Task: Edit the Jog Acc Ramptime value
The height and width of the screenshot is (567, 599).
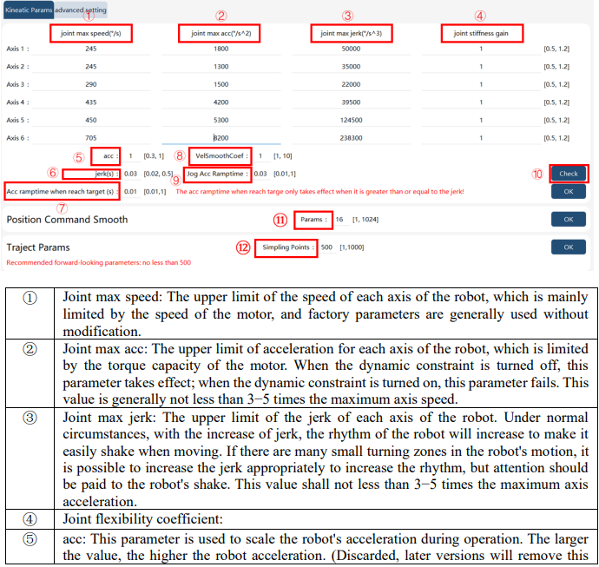Action: [260, 174]
